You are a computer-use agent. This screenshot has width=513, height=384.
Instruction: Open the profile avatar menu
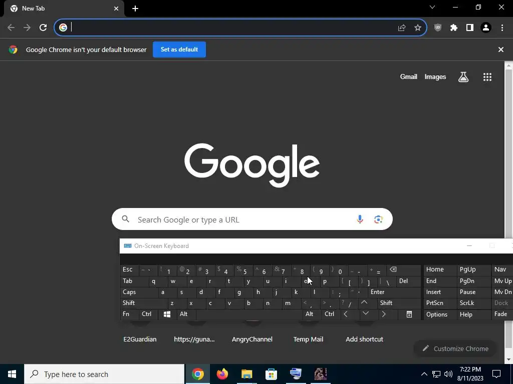(x=486, y=28)
